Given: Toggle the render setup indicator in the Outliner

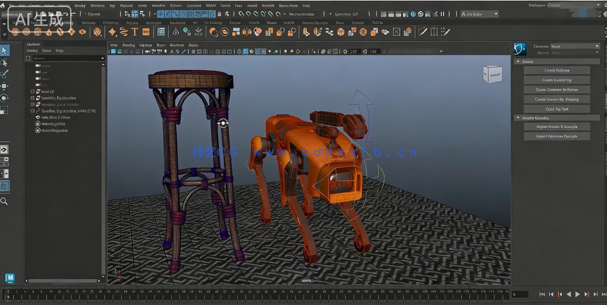Looking at the screenshot, I should coord(38,124).
